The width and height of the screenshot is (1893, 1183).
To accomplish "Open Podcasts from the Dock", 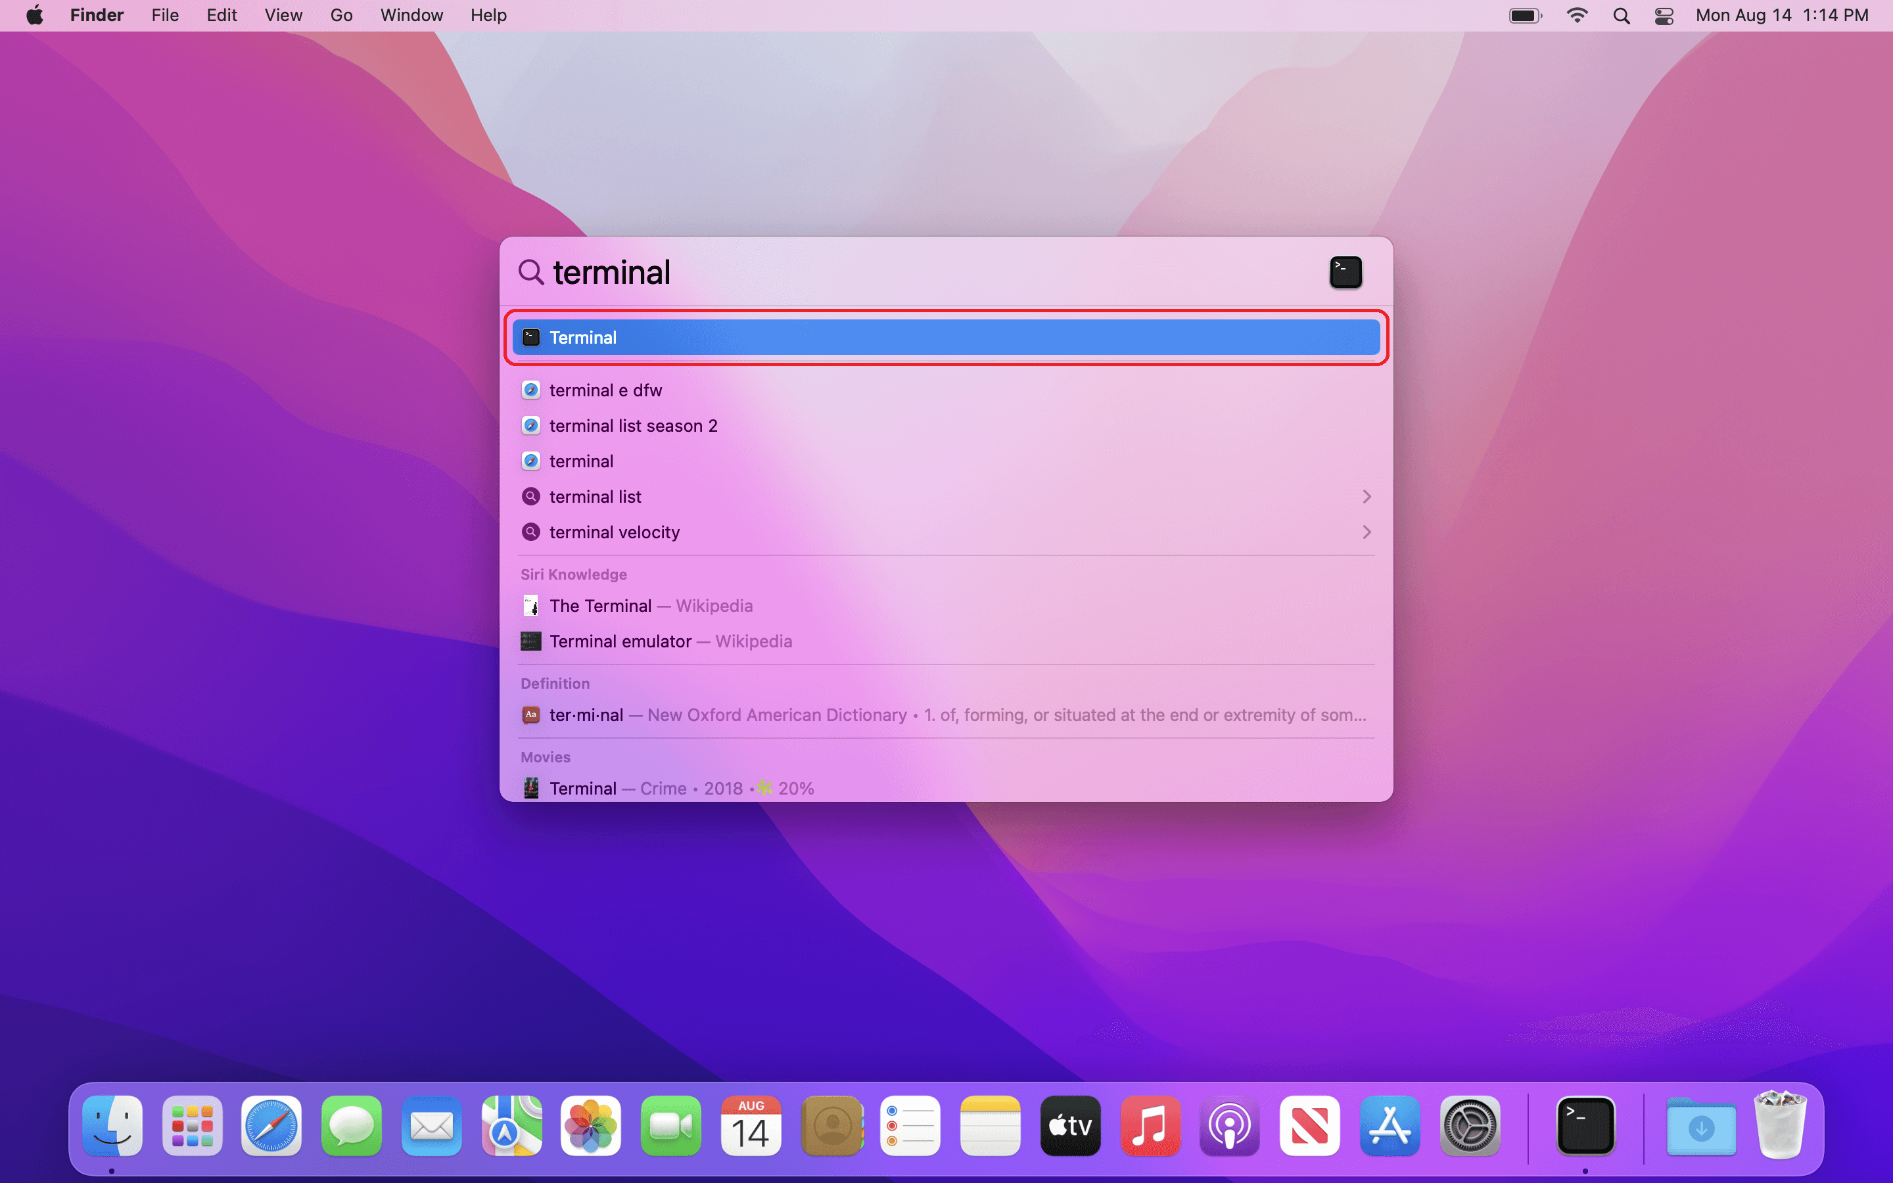I will 1229,1126.
